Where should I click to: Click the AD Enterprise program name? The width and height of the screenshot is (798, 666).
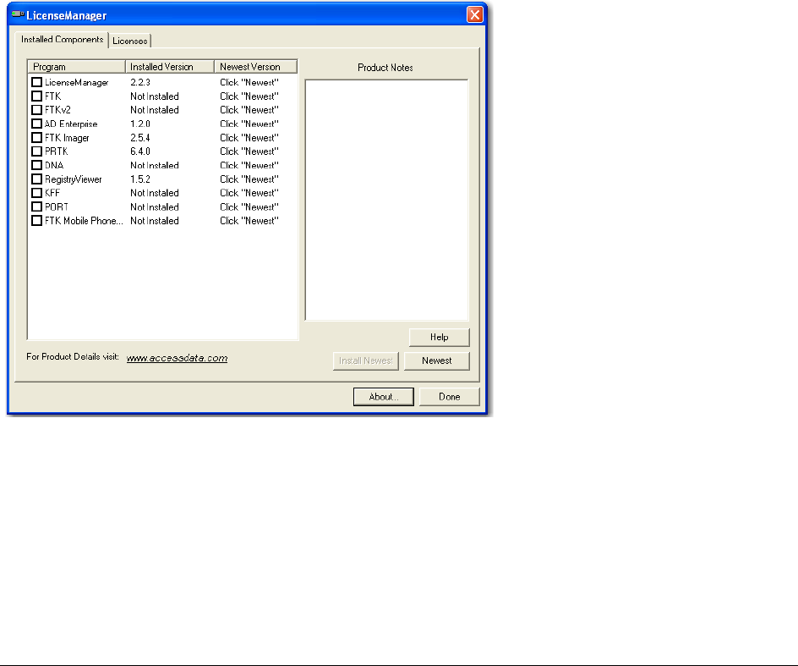click(x=71, y=124)
